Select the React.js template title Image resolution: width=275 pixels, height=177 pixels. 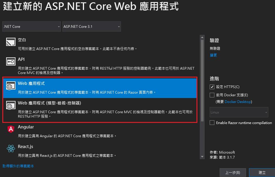pos(25,147)
